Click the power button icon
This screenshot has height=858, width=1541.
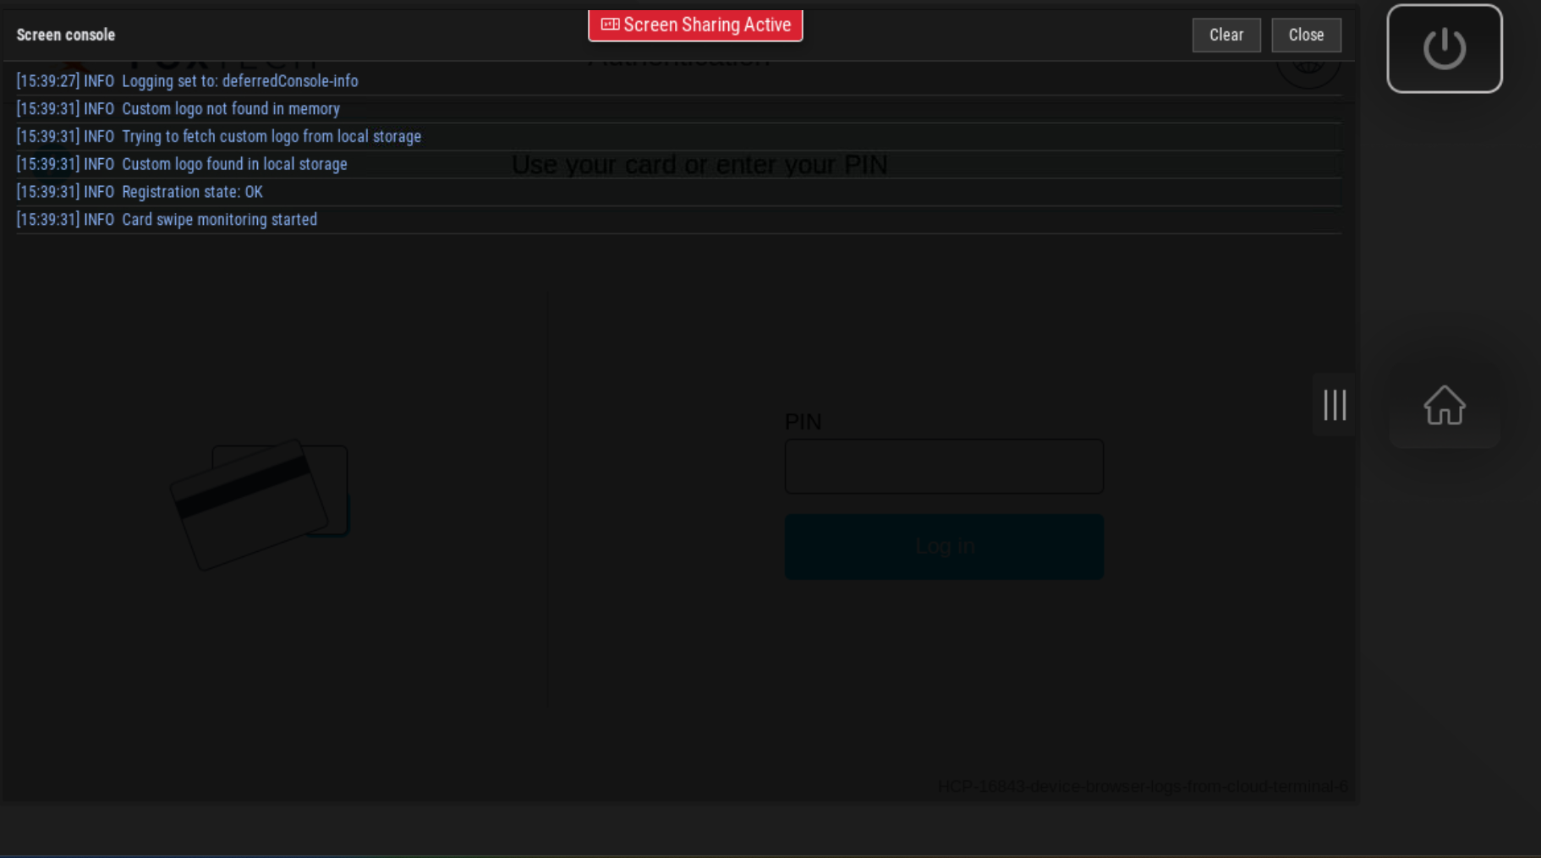1444,48
